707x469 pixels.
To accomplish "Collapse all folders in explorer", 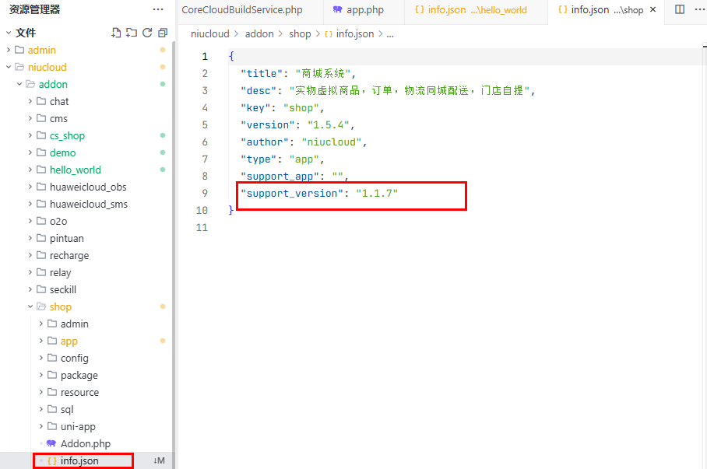I will click(162, 33).
